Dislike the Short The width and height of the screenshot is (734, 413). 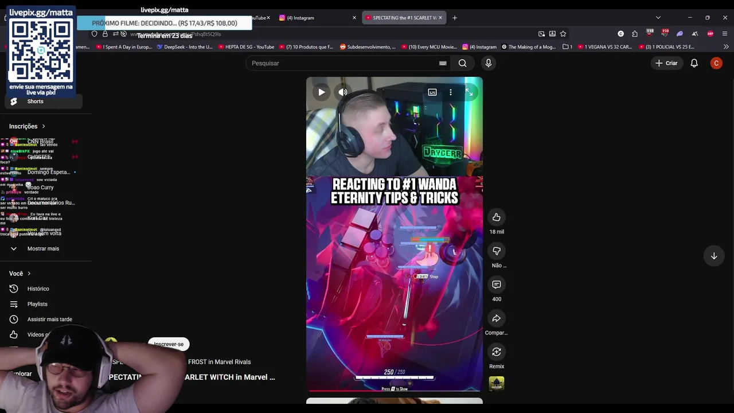click(497, 251)
